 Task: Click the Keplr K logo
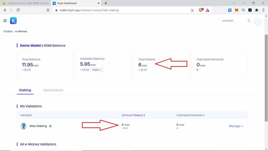(13, 21)
